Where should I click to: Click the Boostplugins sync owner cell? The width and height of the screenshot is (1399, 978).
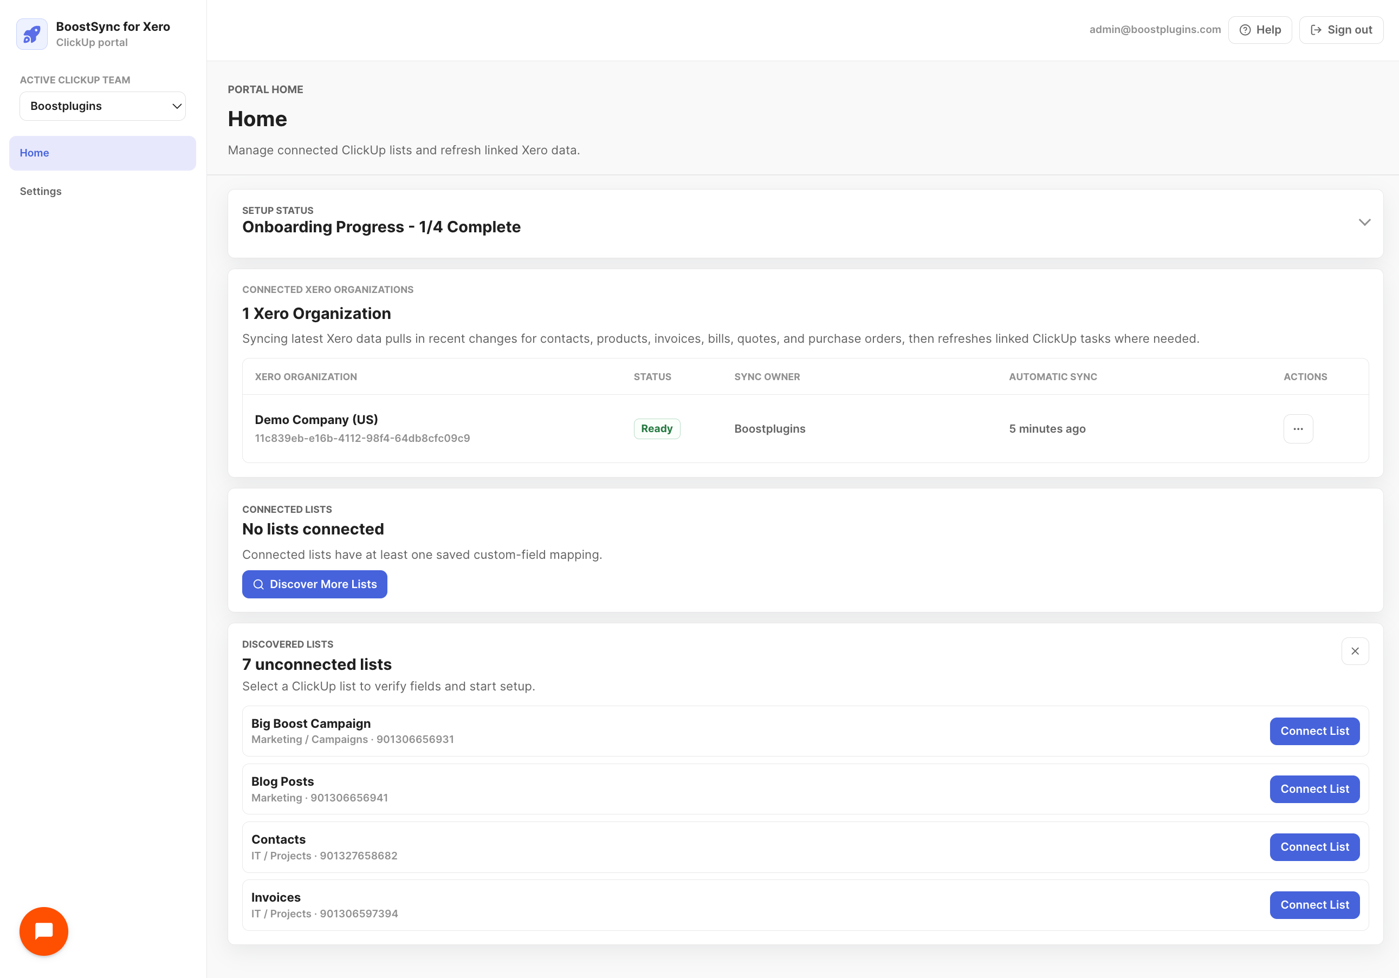(769, 429)
